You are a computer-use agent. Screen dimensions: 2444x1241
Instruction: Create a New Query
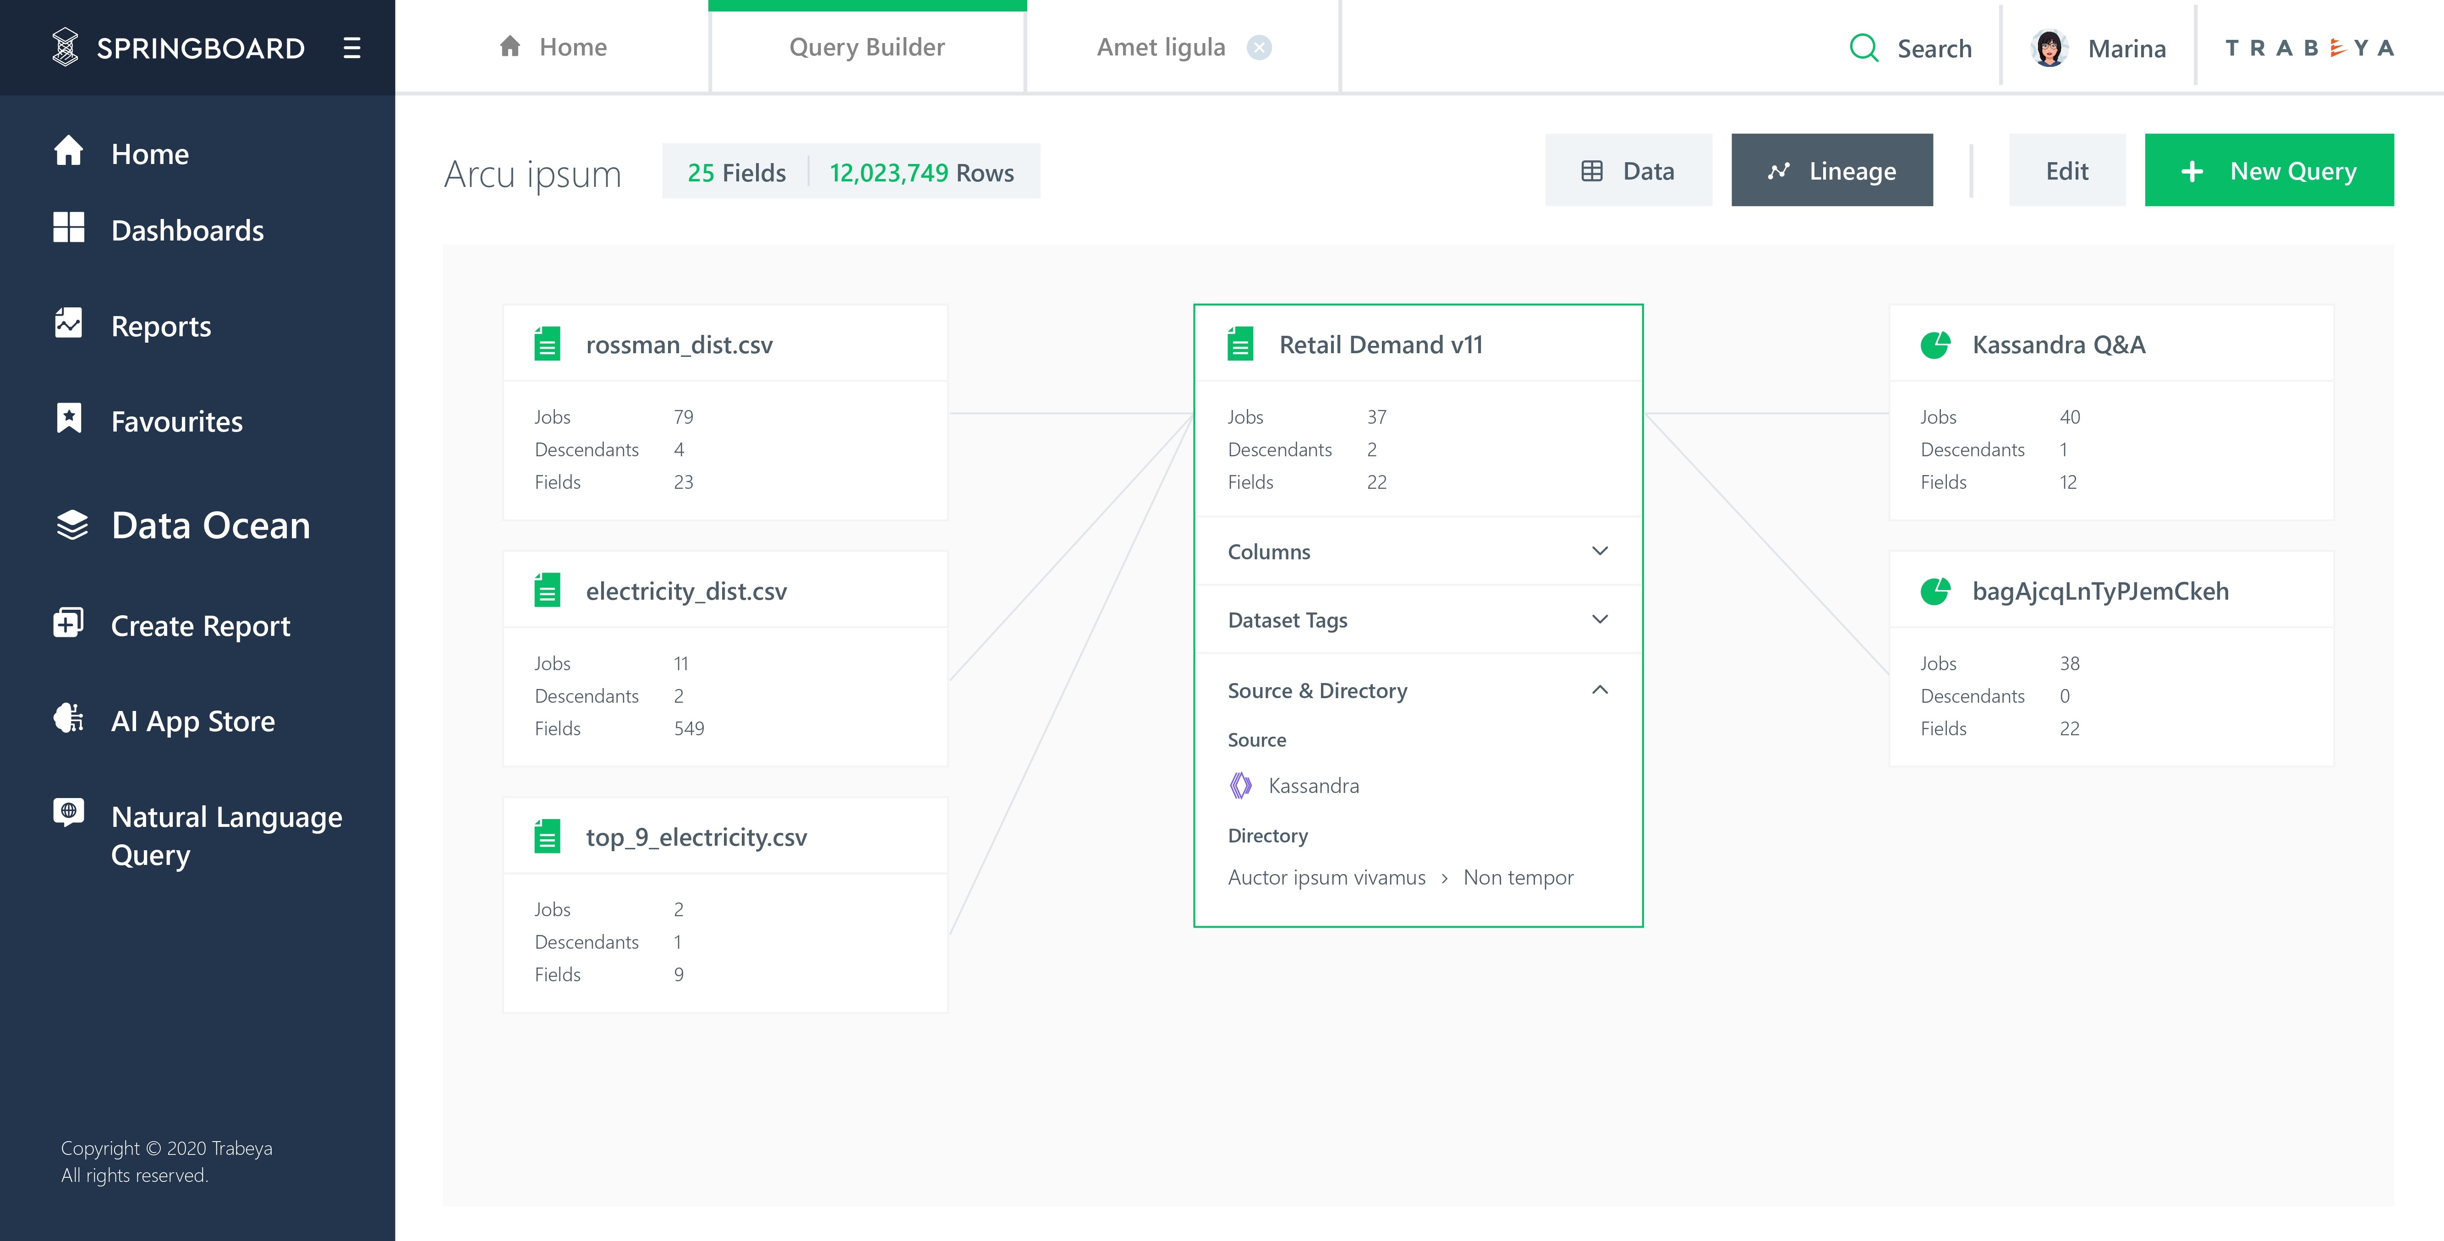tap(2269, 171)
